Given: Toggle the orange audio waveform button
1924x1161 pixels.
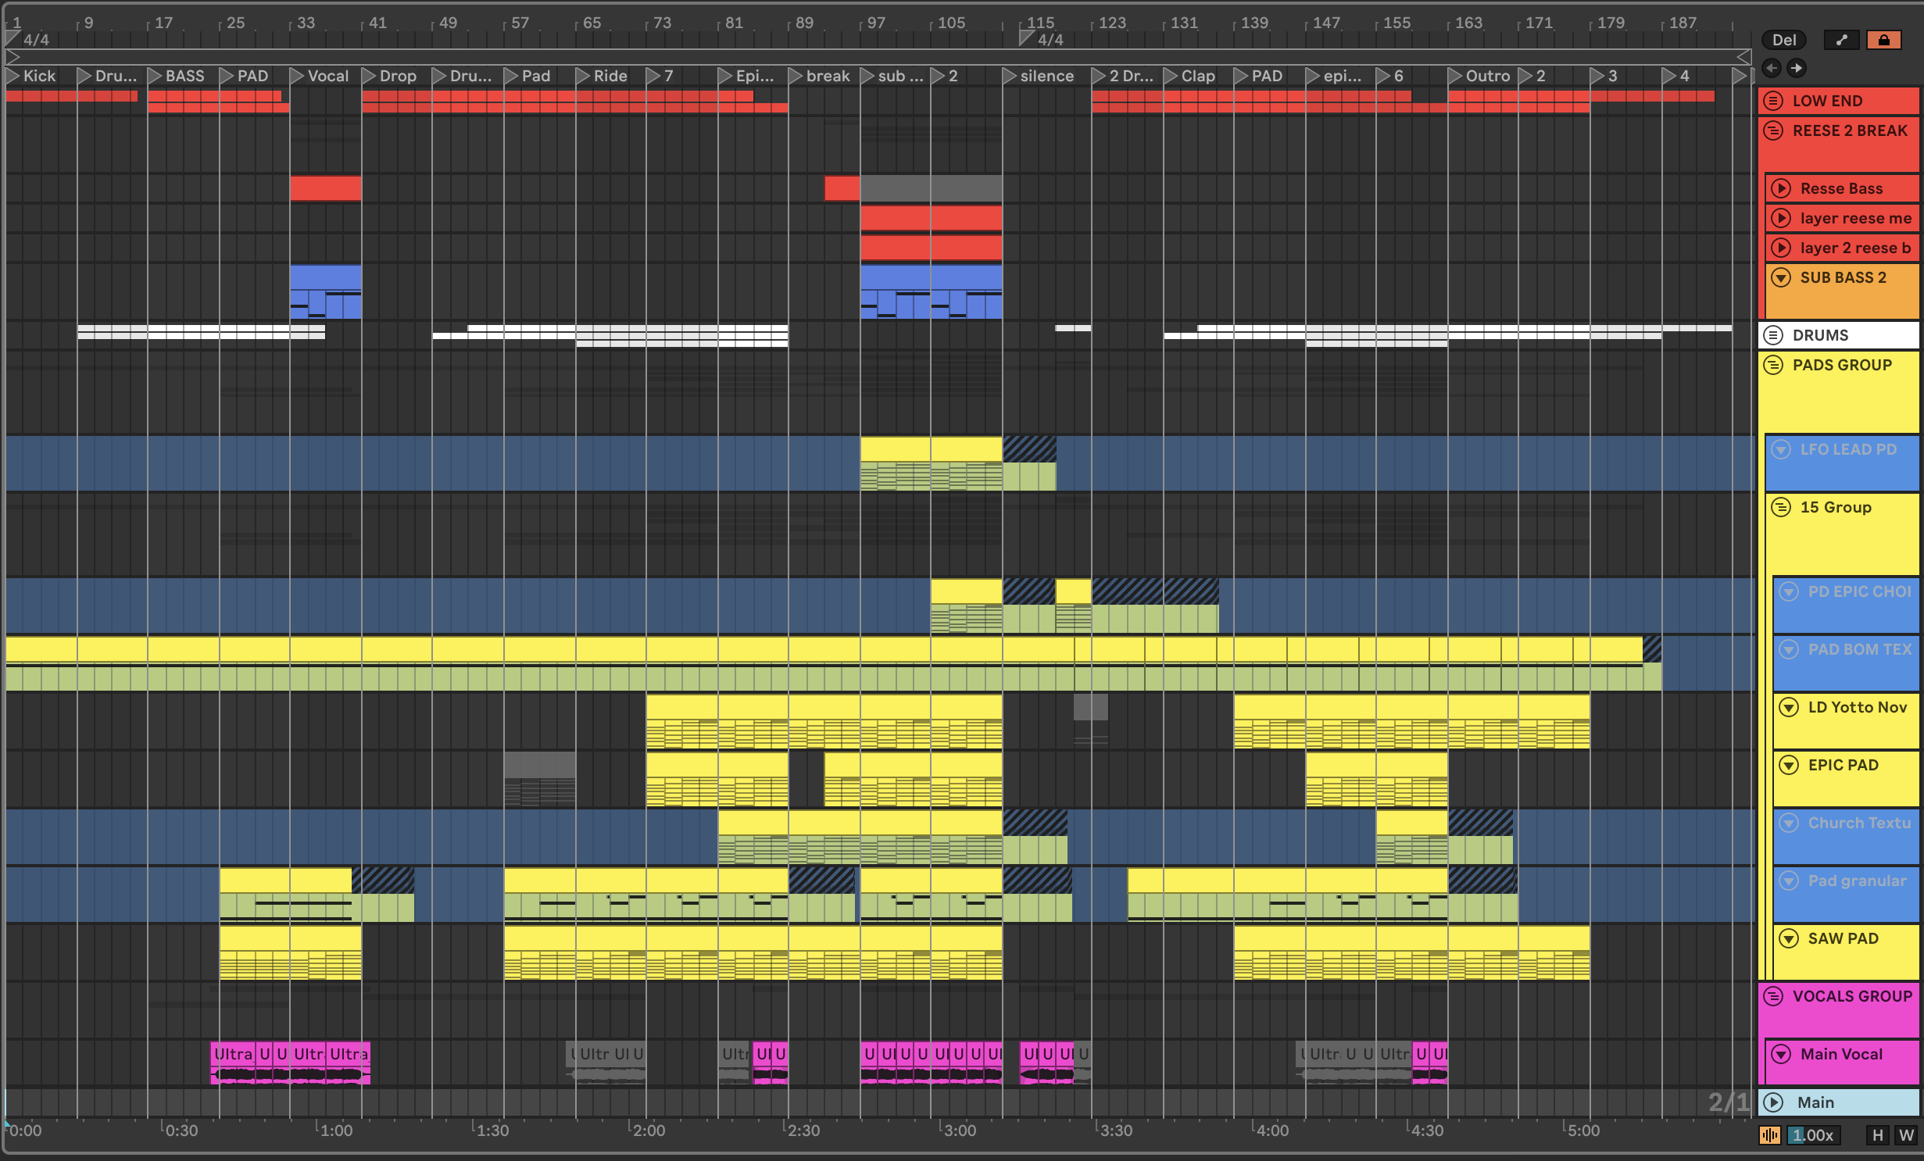Looking at the screenshot, I should [x=1770, y=1135].
